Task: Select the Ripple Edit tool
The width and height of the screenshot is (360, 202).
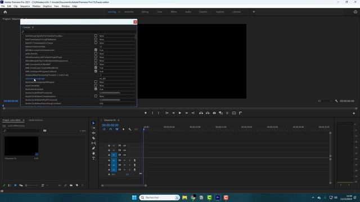Action: (93, 133)
